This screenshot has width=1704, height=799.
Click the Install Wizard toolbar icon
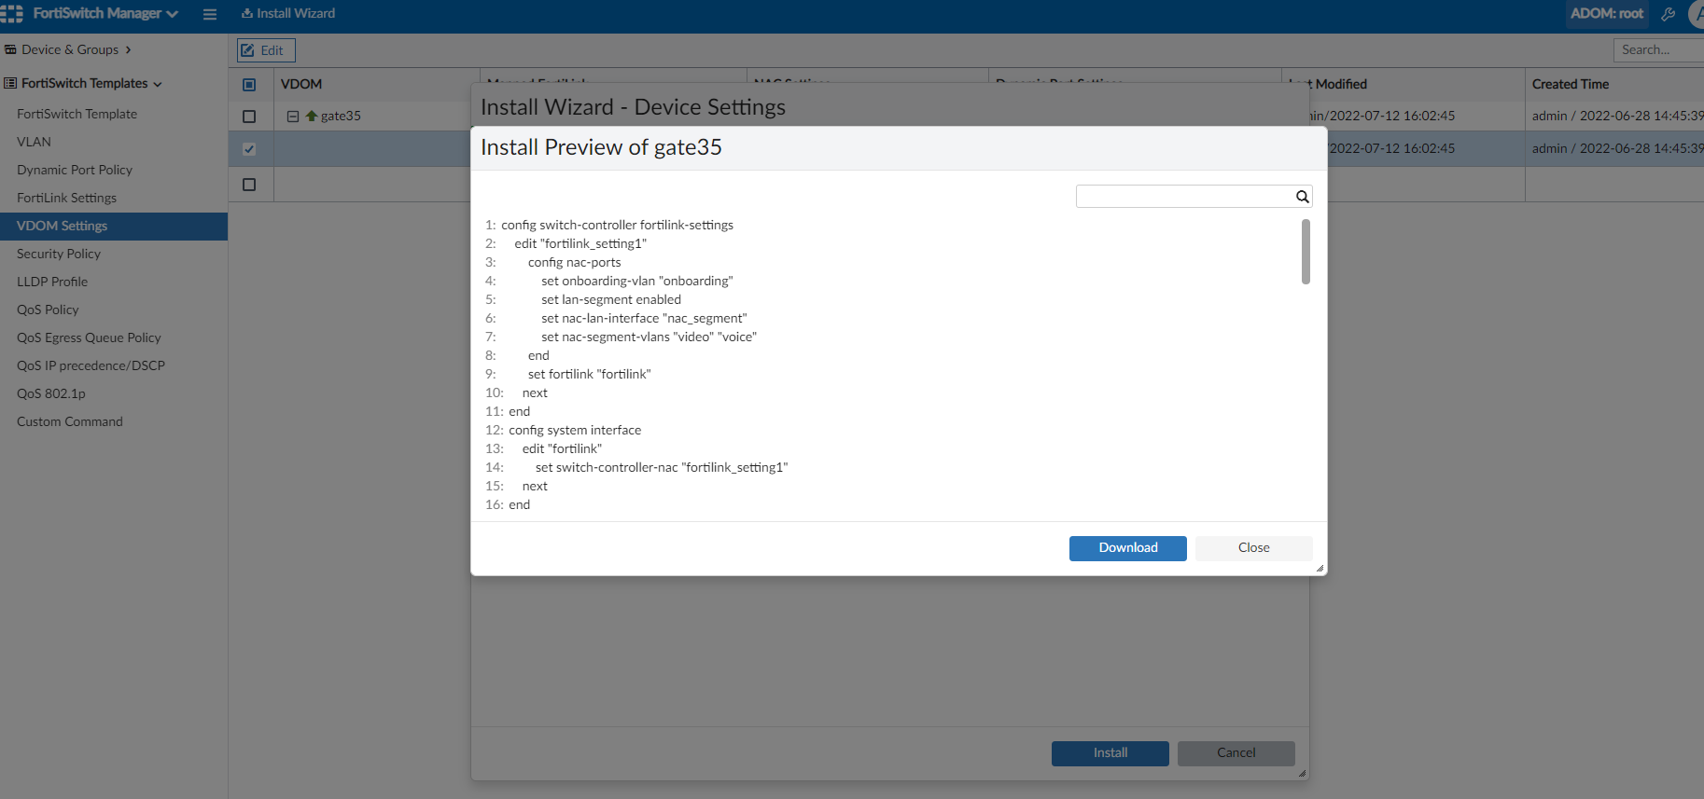coord(246,13)
